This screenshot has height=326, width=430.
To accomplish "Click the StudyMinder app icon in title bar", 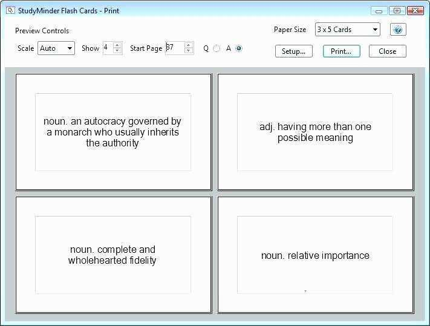I will pyautogui.click(x=10, y=10).
